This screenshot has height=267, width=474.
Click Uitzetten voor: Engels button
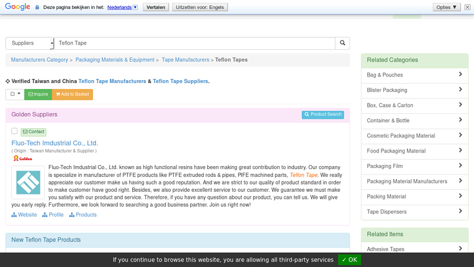pos(200,7)
